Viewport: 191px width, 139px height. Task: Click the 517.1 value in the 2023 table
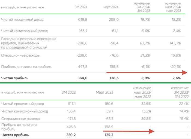tap(71, 104)
